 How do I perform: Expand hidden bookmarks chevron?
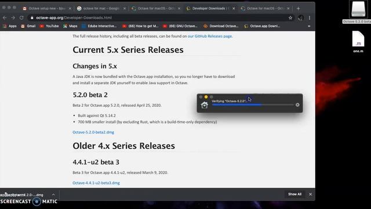(309, 26)
